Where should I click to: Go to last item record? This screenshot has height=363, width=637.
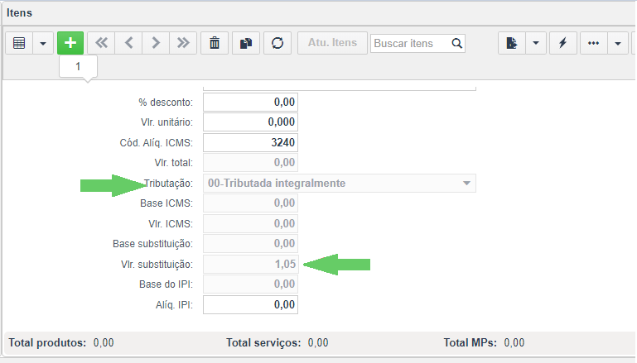click(x=183, y=43)
